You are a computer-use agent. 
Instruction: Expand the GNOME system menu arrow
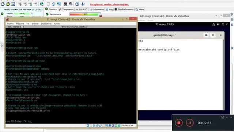tap(227, 24)
